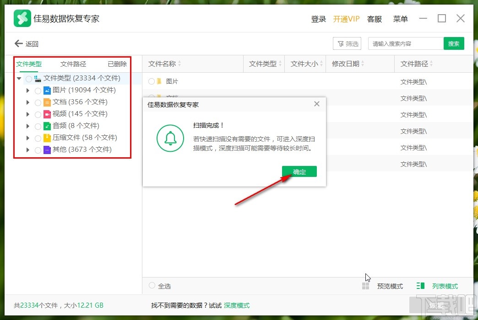
Task: Click 预览模式 label
Action: [x=390, y=286]
